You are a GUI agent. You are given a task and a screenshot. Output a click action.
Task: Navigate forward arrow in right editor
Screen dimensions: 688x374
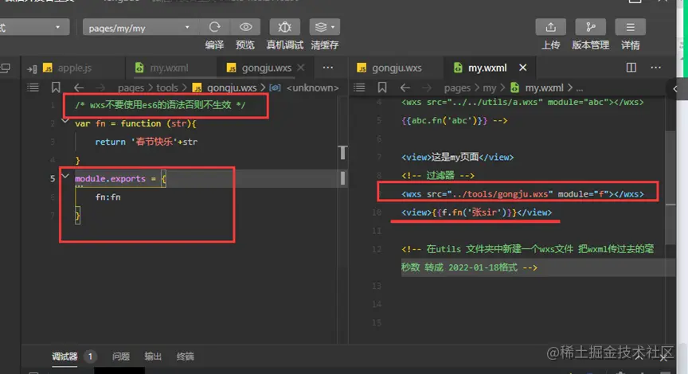pos(427,88)
